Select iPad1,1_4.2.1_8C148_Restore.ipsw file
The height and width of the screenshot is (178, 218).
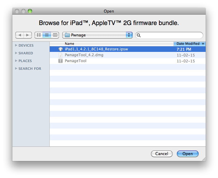tap(128, 49)
